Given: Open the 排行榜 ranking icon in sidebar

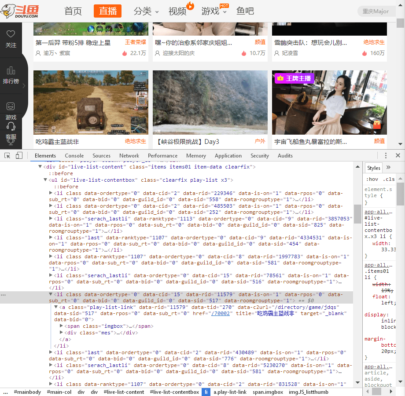Looking at the screenshot, I should pos(11,70).
